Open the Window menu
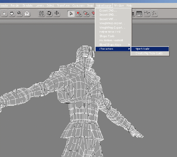The width and height of the screenshot is (177, 157). pos(119,5)
